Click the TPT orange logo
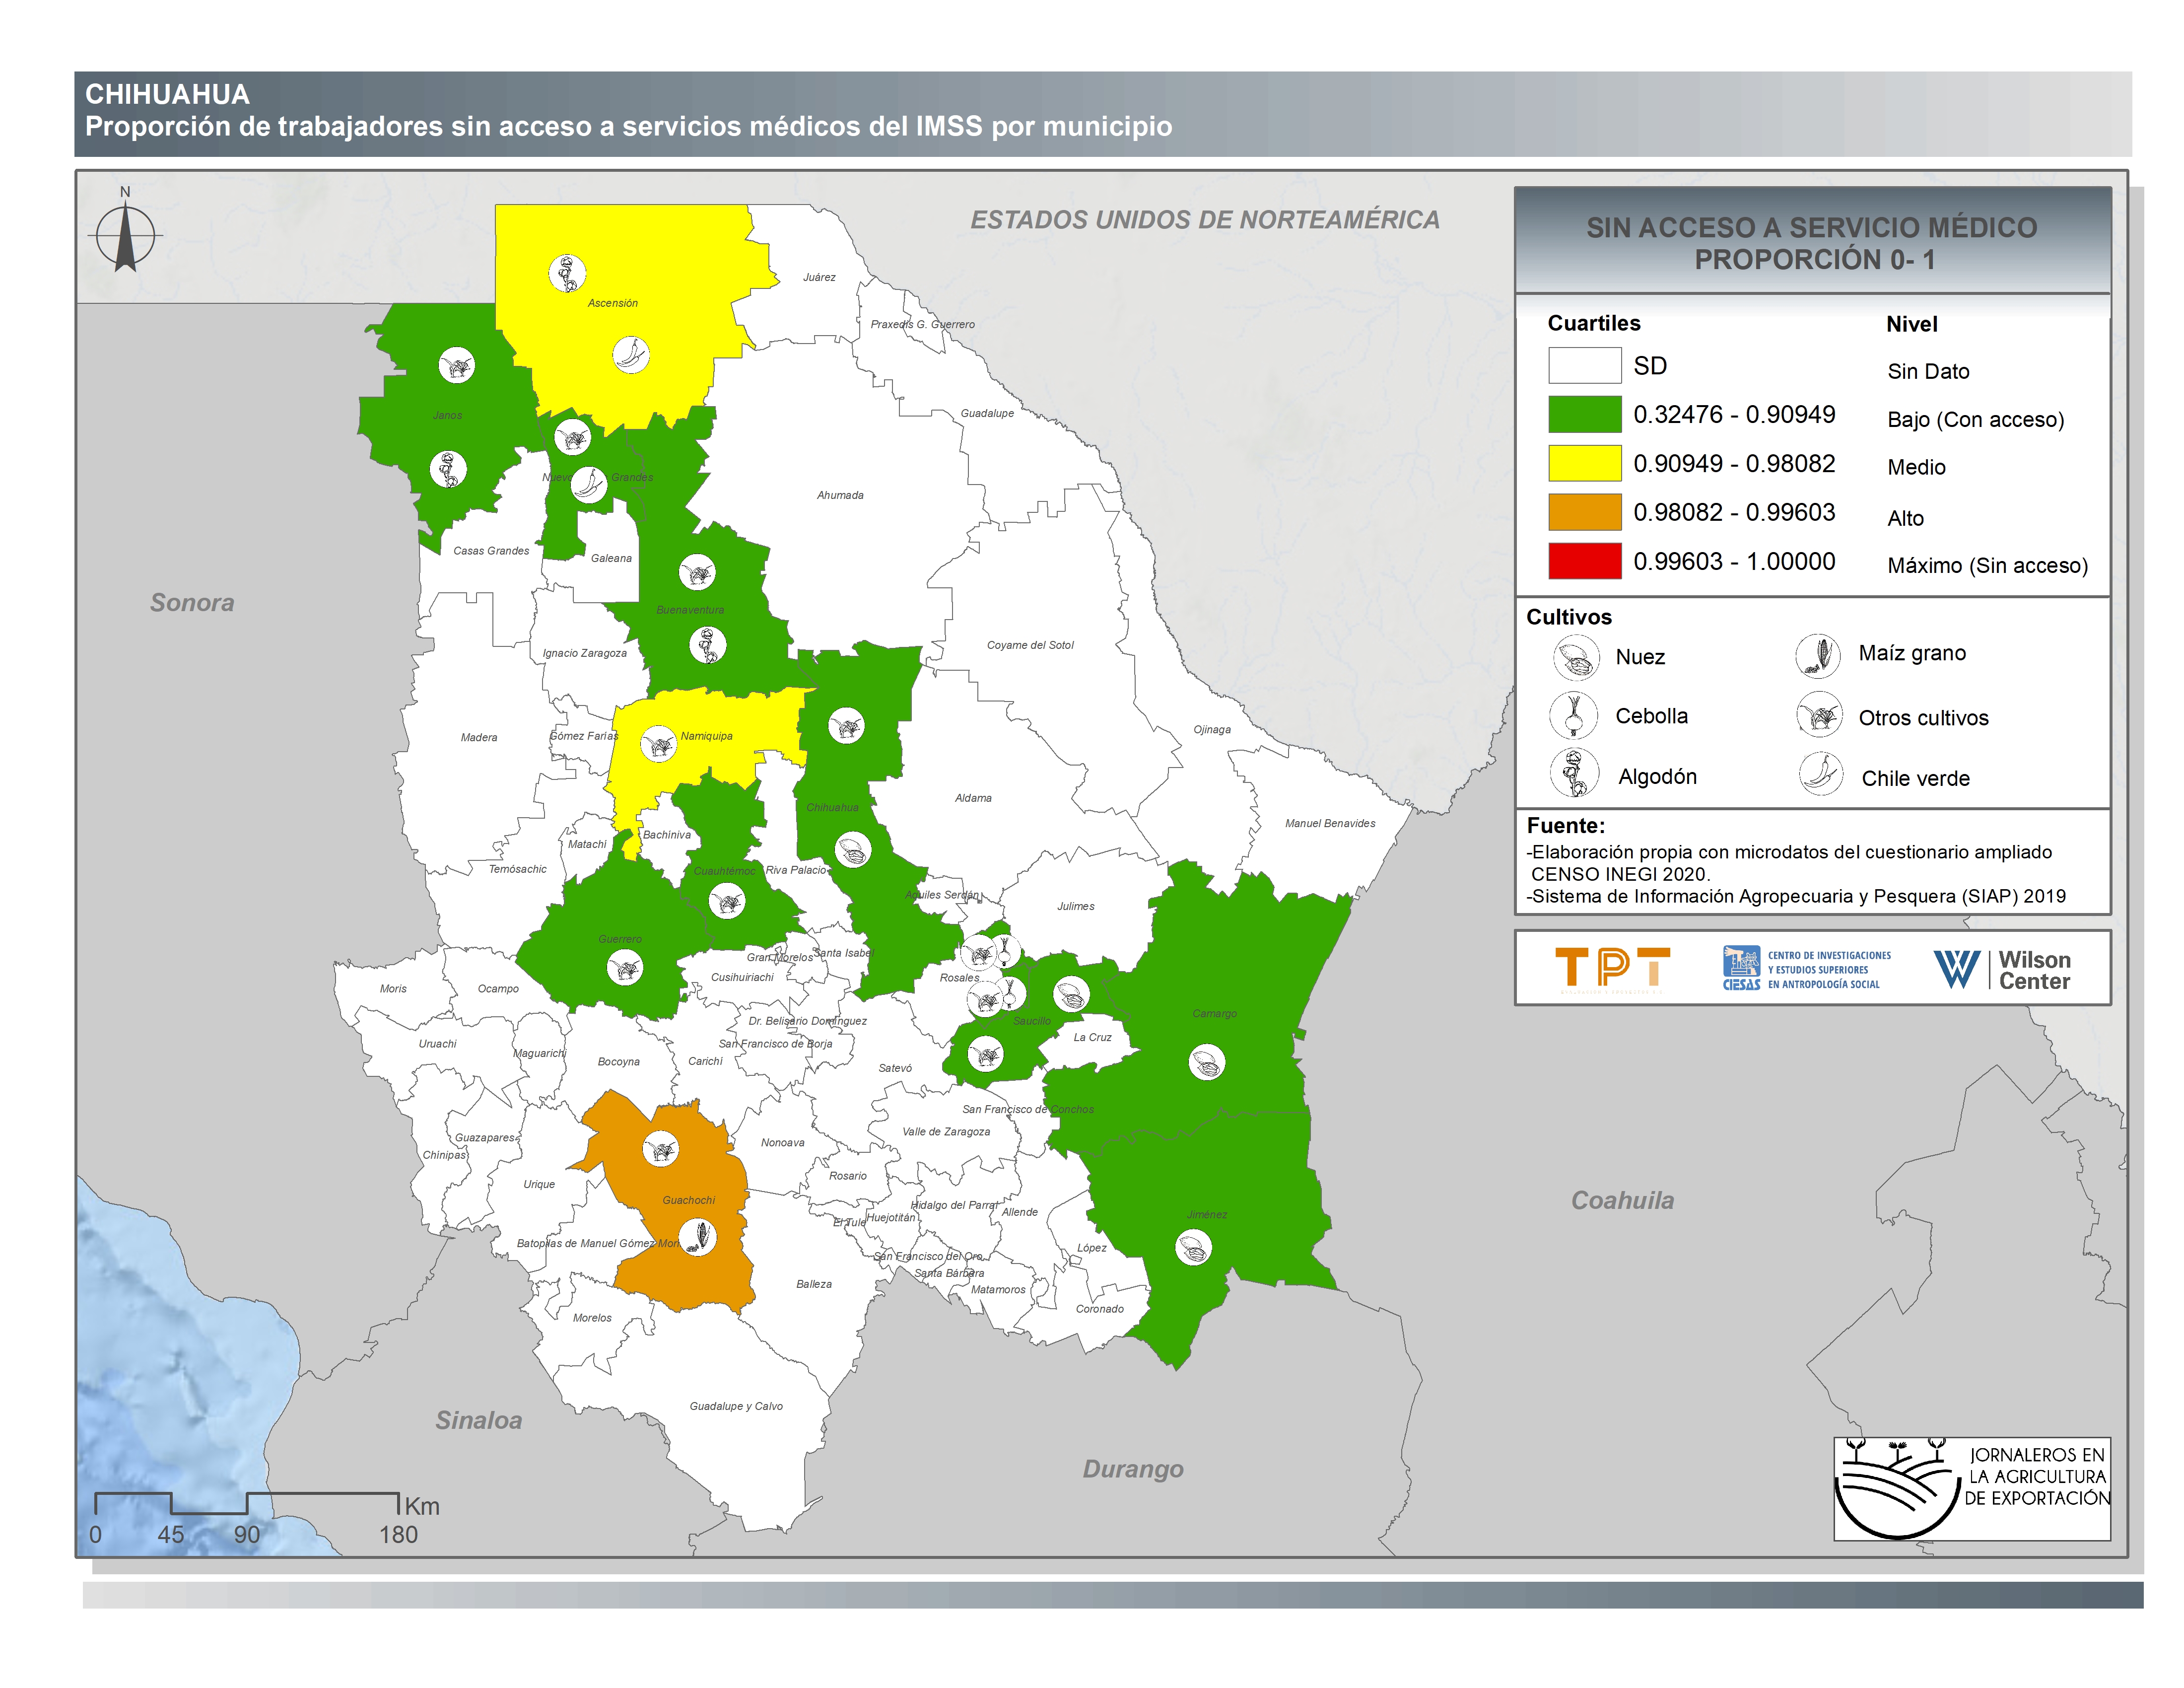This screenshot has width=2184, height=1688. click(x=1612, y=969)
